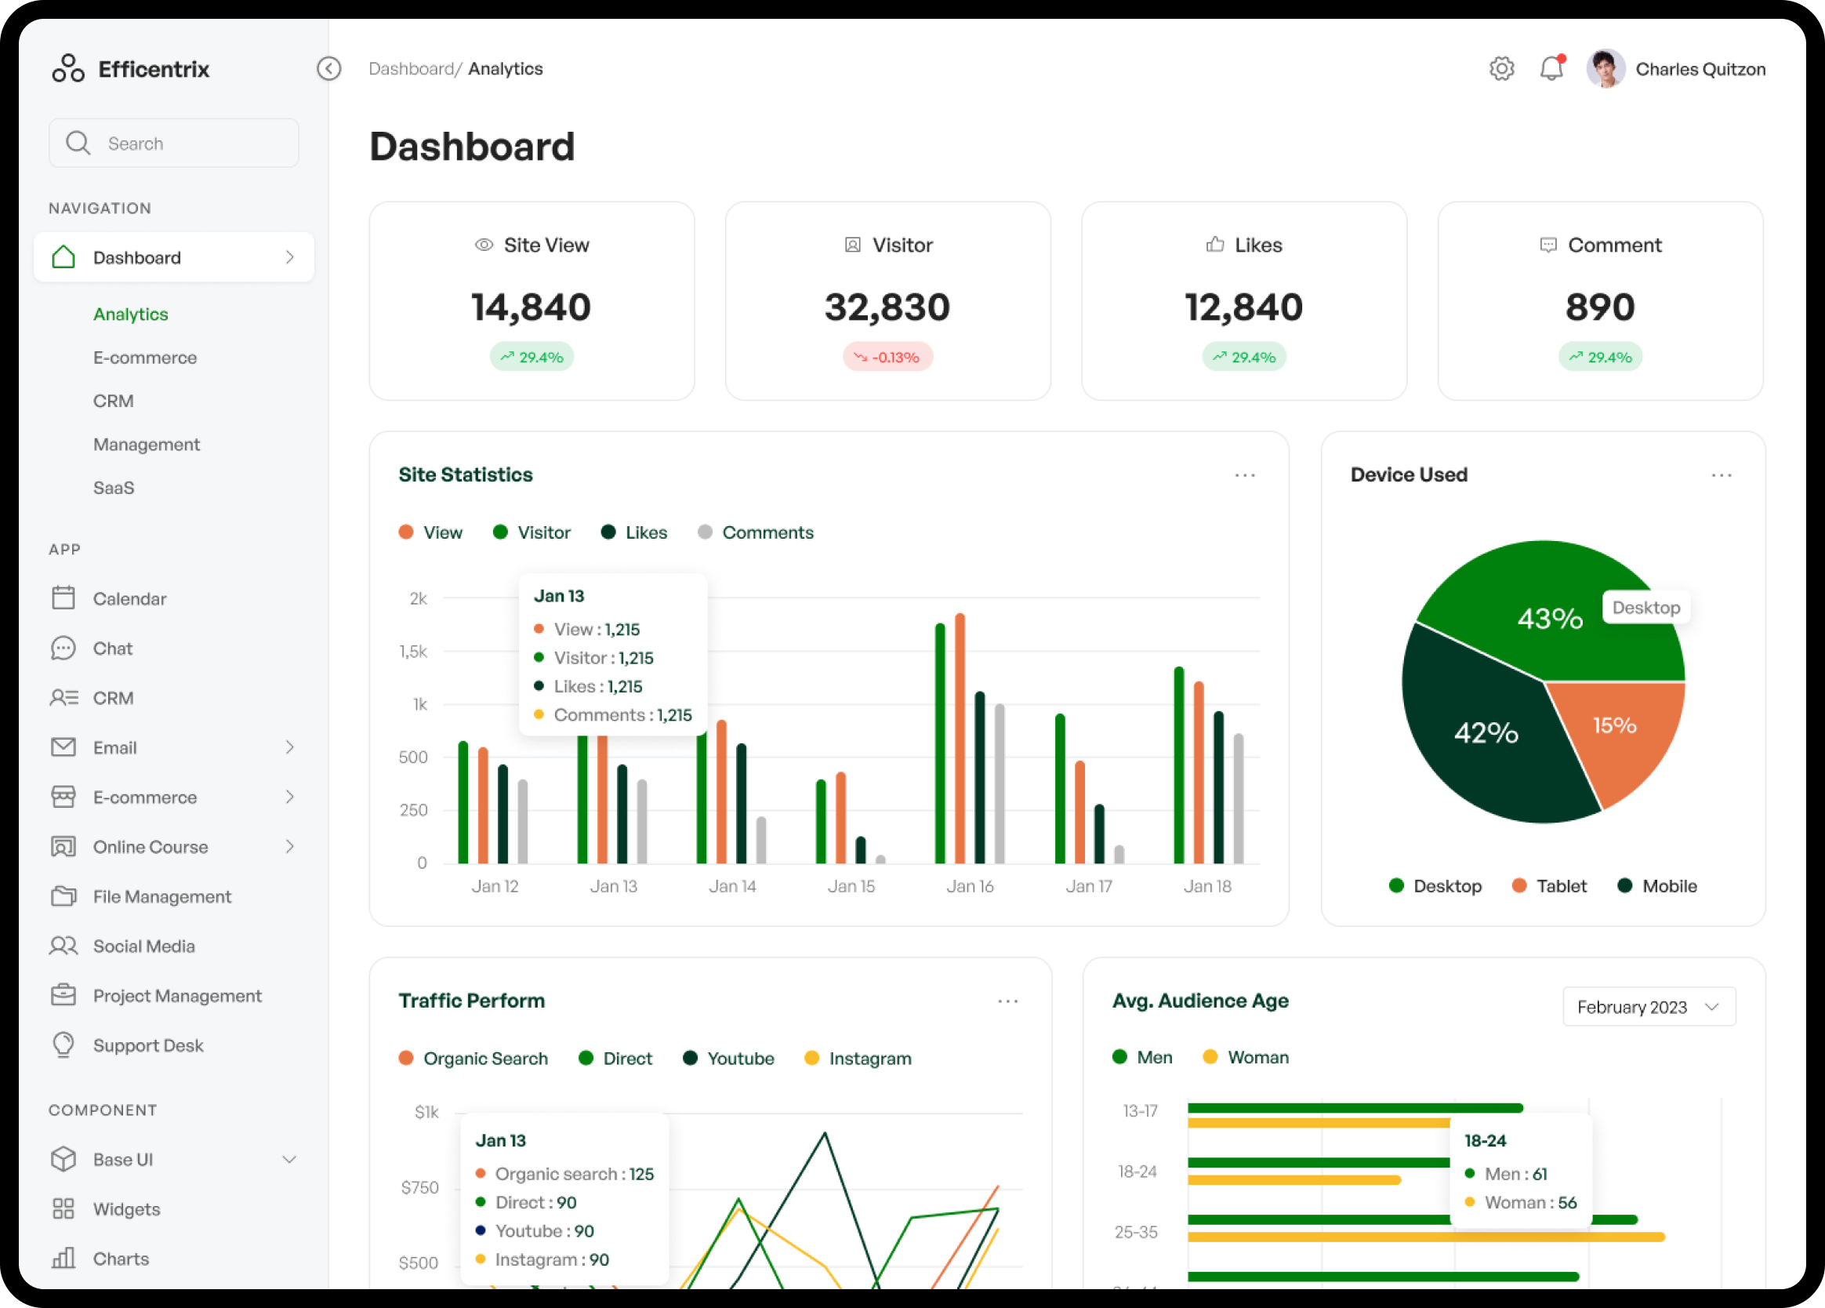Open Support Desk in the sidebar
Image resolution: width=1825 pixels, height=1308 pixels.
click(148, 1045)
